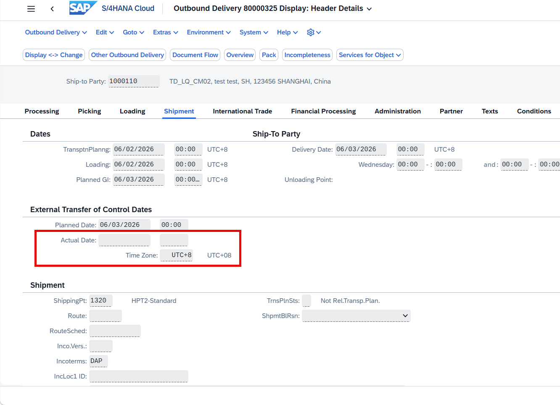560x405 pixels.
Task: Click the Actual Date field
Action: pyautogui.click(x=124, y=240)
